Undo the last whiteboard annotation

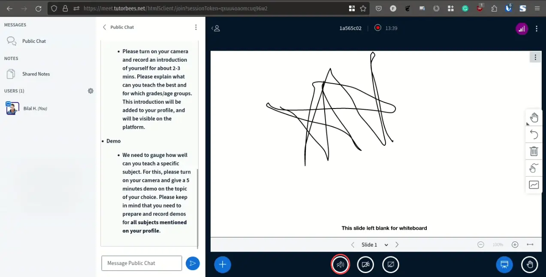pos(534,135)
